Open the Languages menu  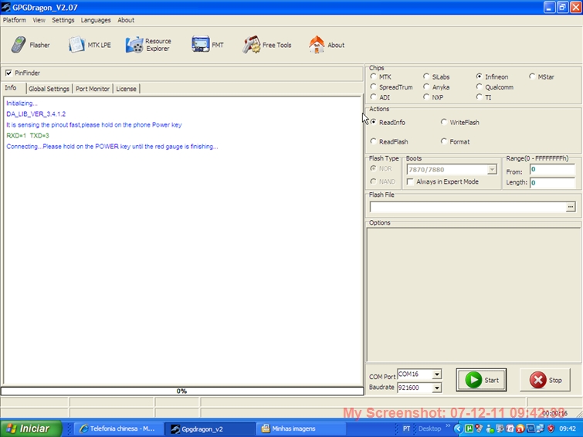click(96, 20)
